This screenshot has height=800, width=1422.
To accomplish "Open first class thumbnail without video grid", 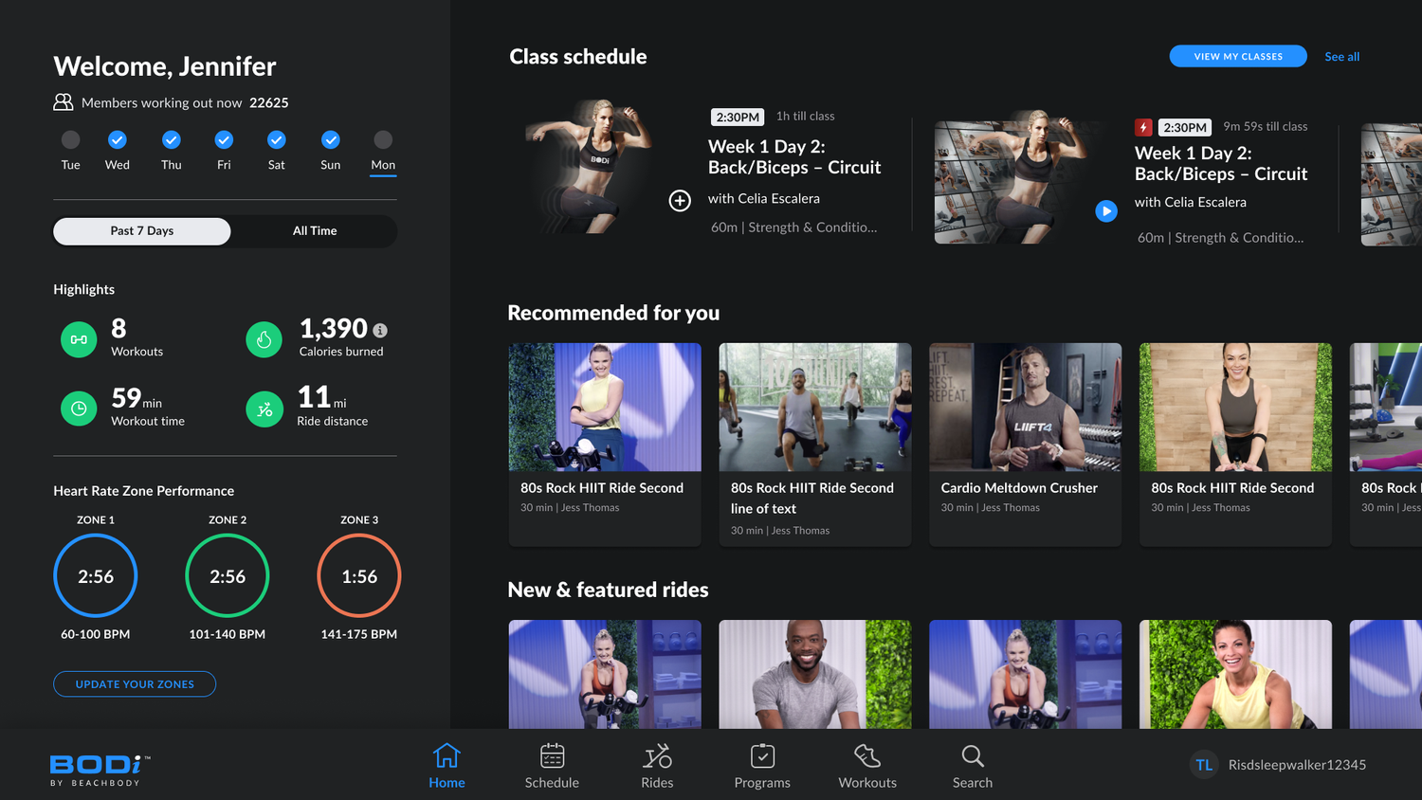I will tap(589, 166).
